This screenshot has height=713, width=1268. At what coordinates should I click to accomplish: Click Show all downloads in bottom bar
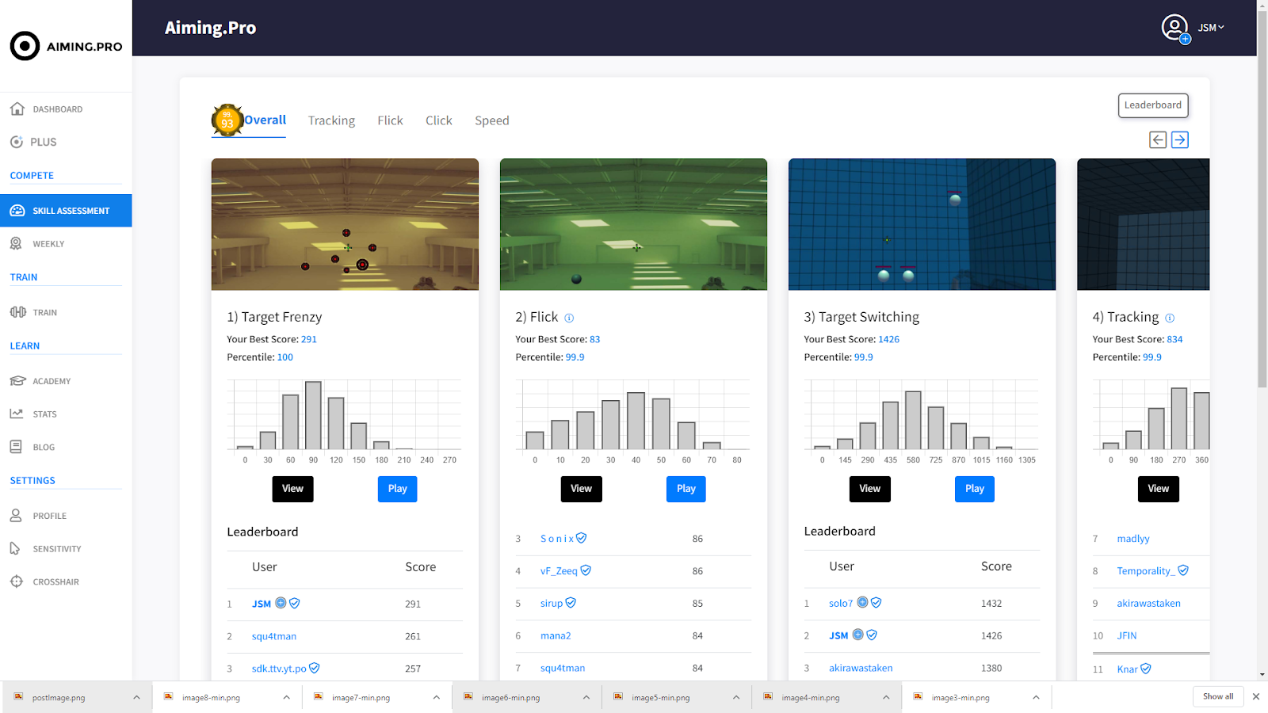click(x=1217, y=696)
